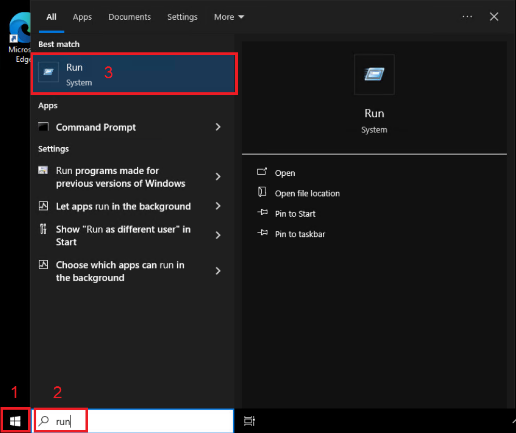Select the Run best match result
The image size is (516, 433).
click(134, 74)
